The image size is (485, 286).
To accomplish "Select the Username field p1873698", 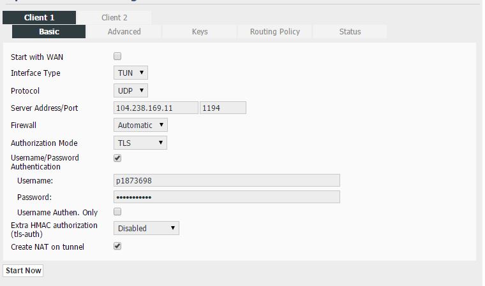I will pos(227,180).
